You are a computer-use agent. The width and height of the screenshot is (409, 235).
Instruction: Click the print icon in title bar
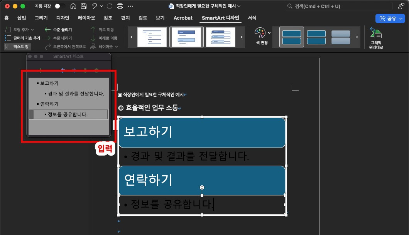120,6
